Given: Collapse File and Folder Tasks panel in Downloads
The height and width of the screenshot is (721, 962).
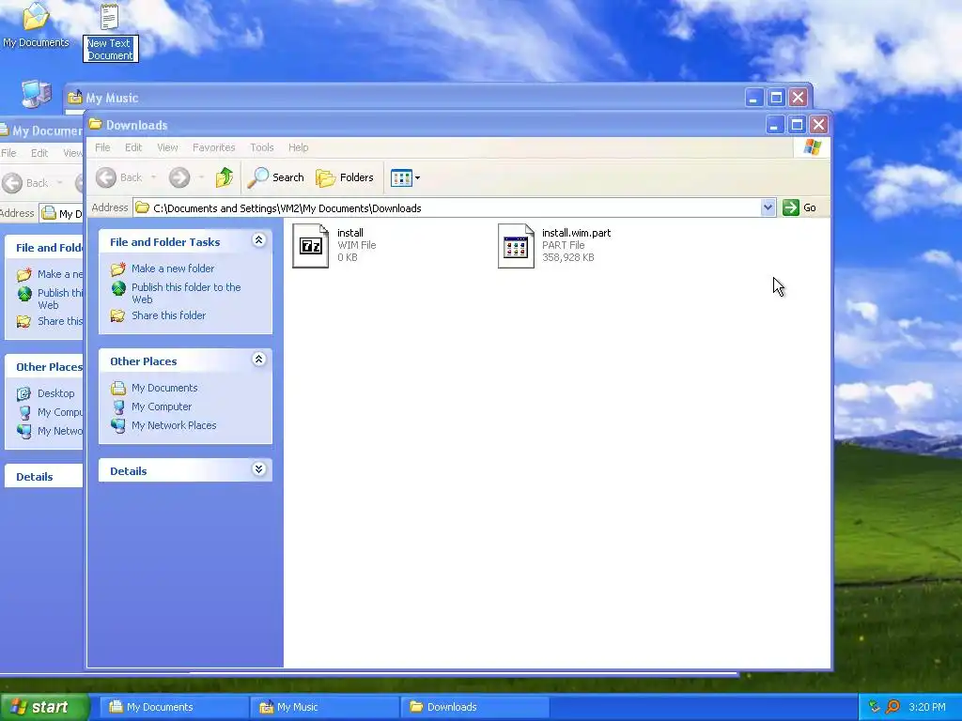Looking at the screenshot, I should (x=259, y=240).
